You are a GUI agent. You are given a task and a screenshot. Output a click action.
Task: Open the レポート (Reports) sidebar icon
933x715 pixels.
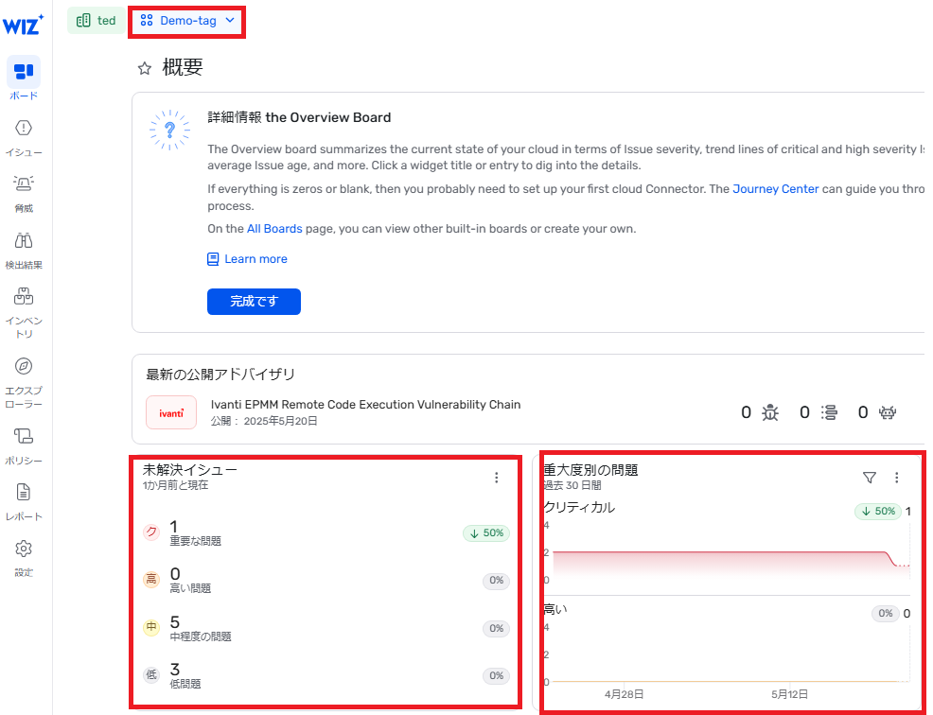(x=24, y=493)
